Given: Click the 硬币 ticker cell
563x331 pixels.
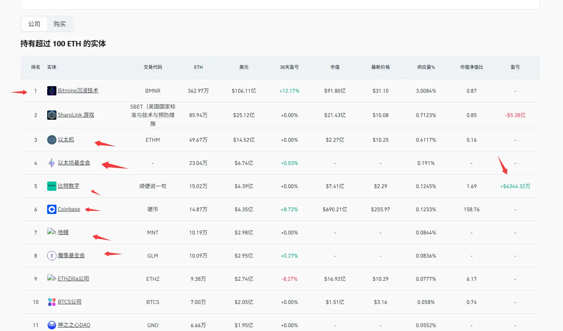Looking at the screenshot, I should [153, 209].
